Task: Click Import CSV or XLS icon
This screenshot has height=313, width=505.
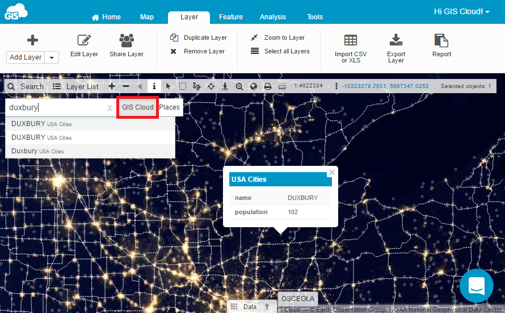Action: tap(351, 40)
